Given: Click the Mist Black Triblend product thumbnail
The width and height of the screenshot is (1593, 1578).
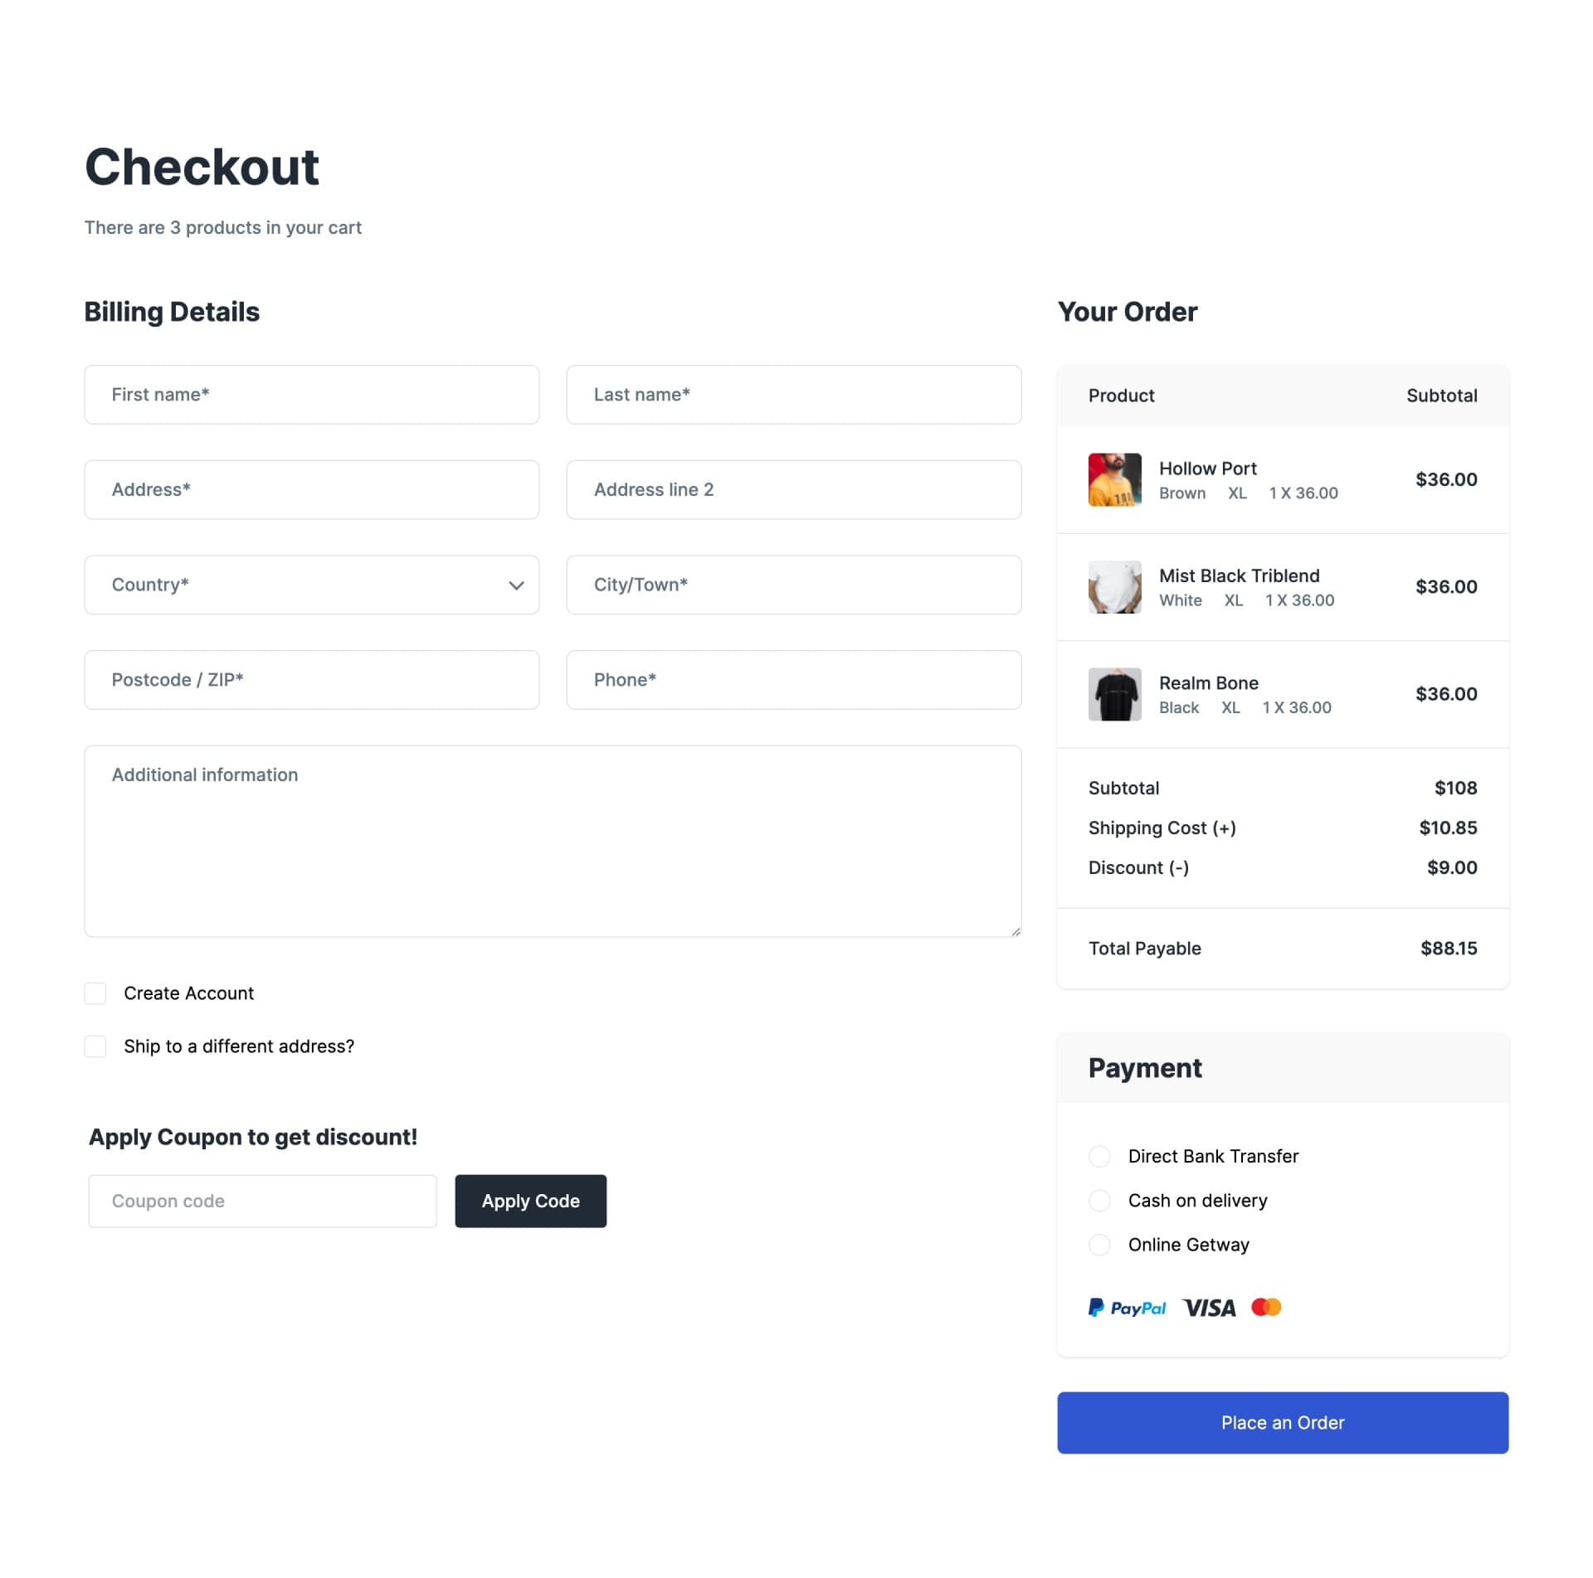Looking at the screenshot, I should click(x=1114, y=585).
